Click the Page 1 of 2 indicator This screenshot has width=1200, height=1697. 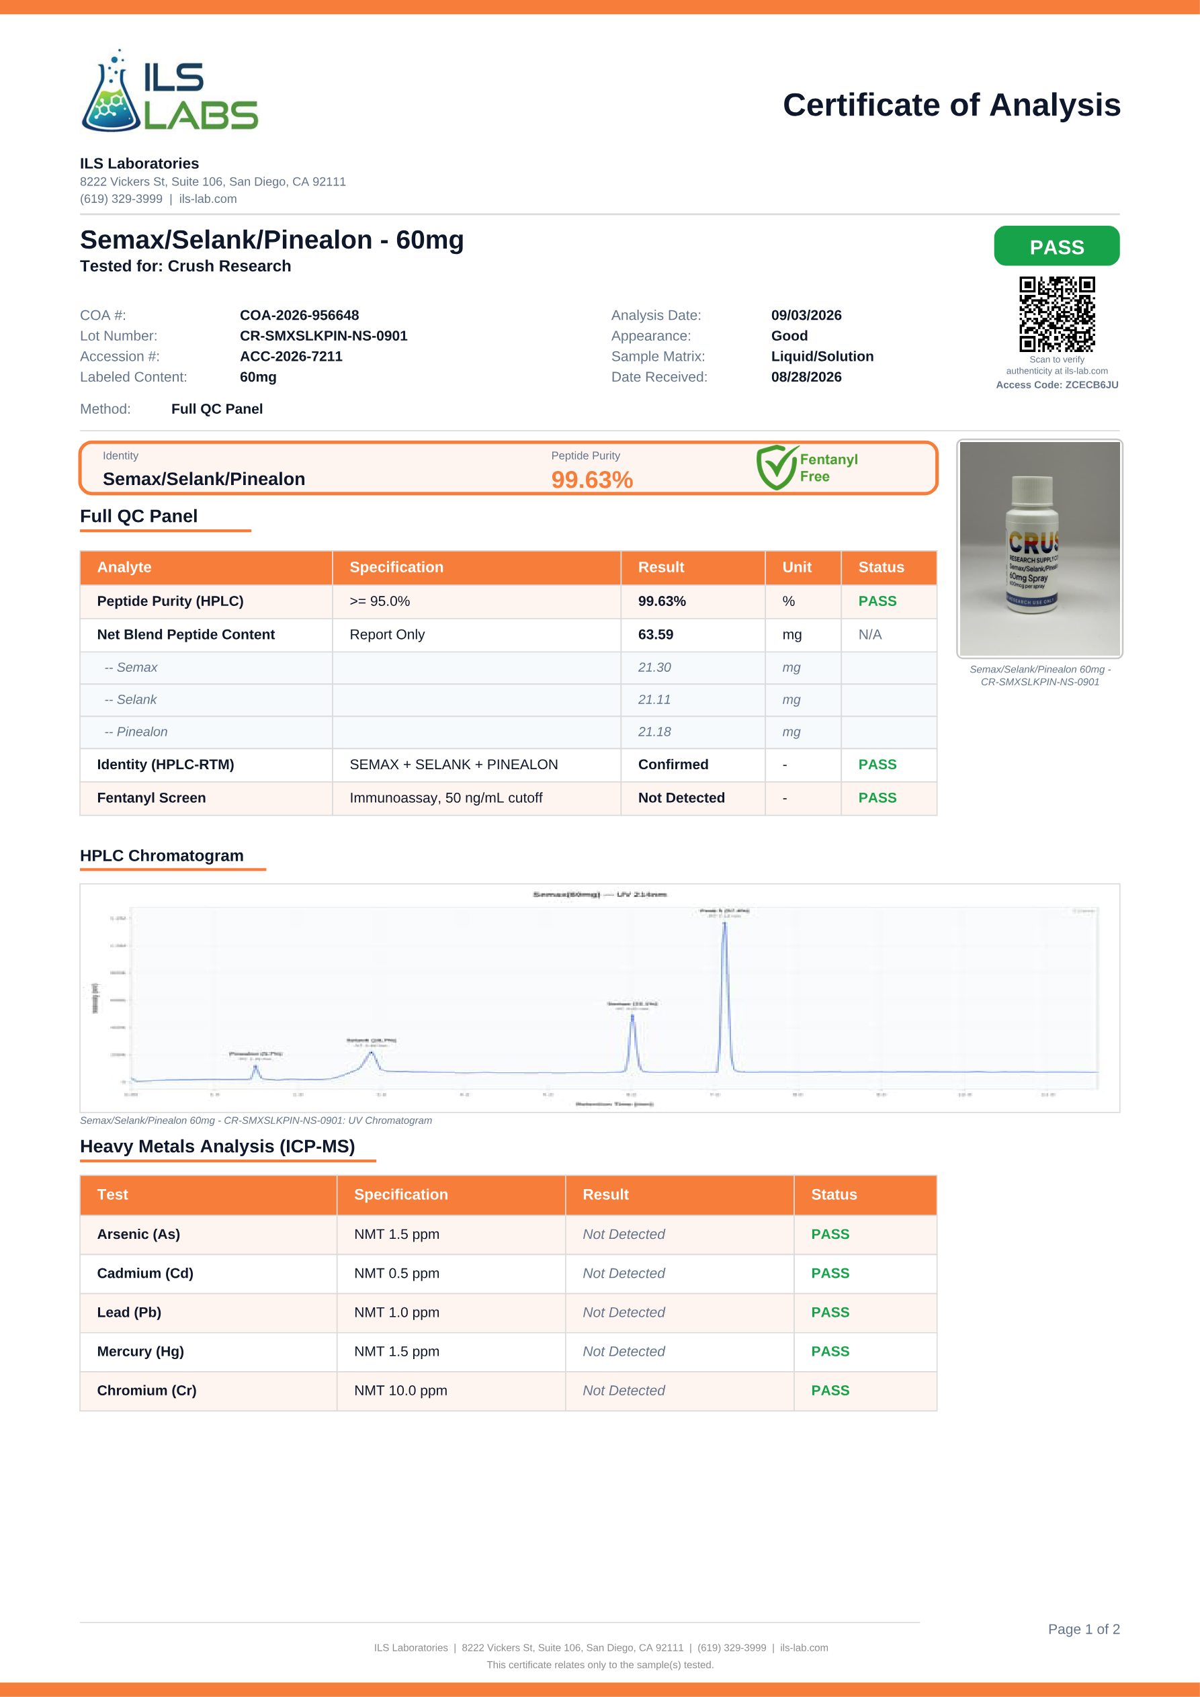coord(1083,1629)
